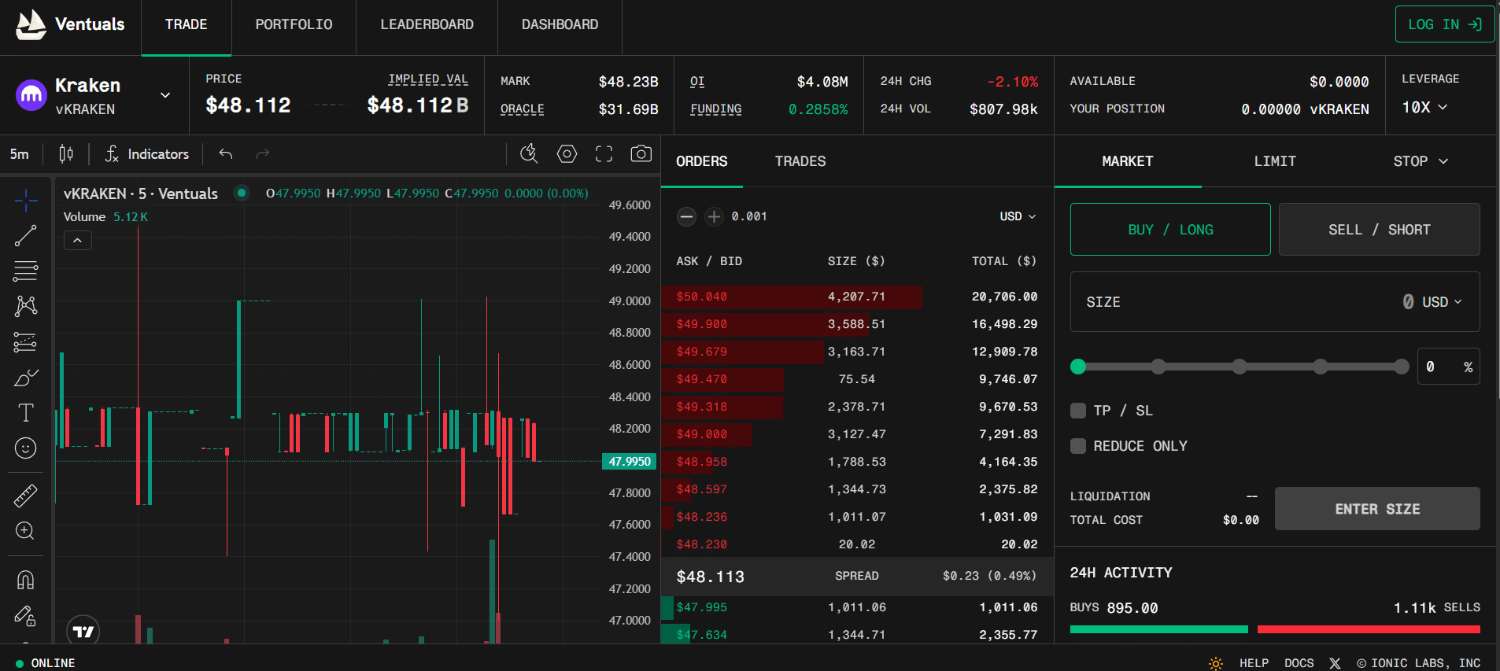
Task: Open the size USD currency dropdown
Action: pos(1442,302)
